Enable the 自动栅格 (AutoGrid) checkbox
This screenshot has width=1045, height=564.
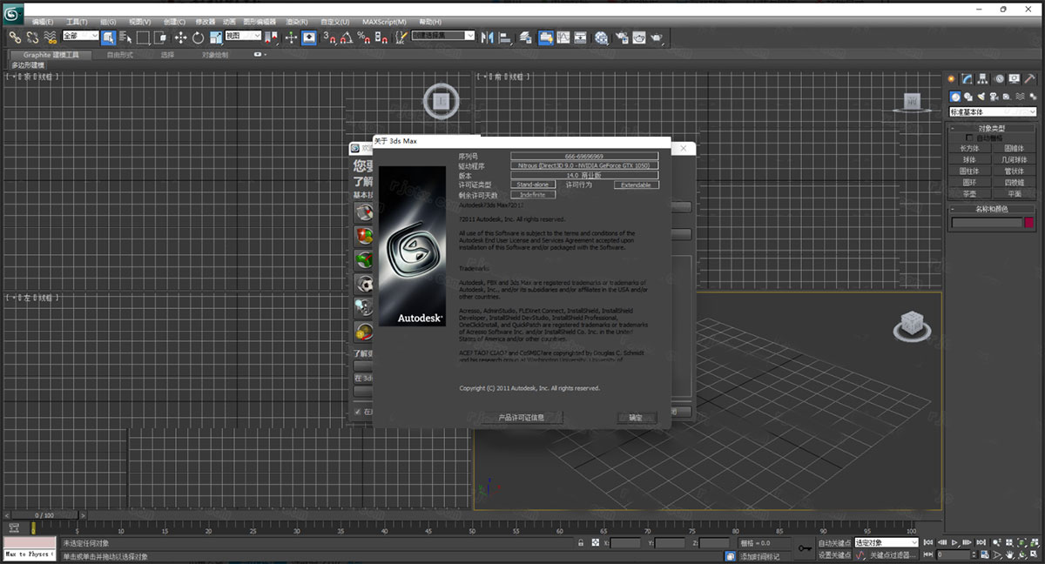tap(969, 138)
